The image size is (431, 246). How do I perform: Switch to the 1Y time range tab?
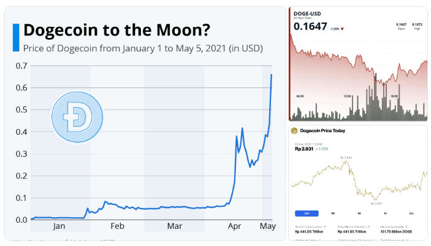coord(386,213)
